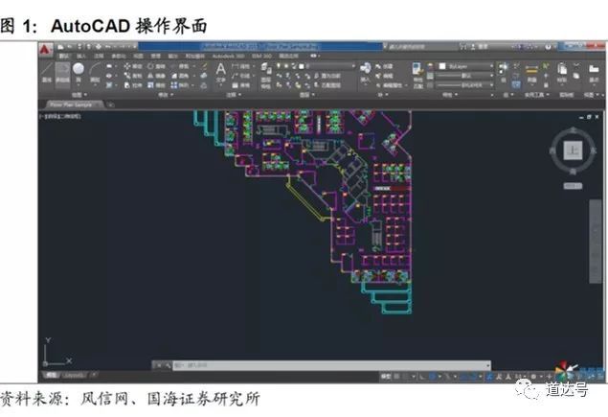The width and height of the screenshot is (608, 417).
Task: Switch to the Parametric (参数化) ribbon tab
Action: [x=118, y=57]
